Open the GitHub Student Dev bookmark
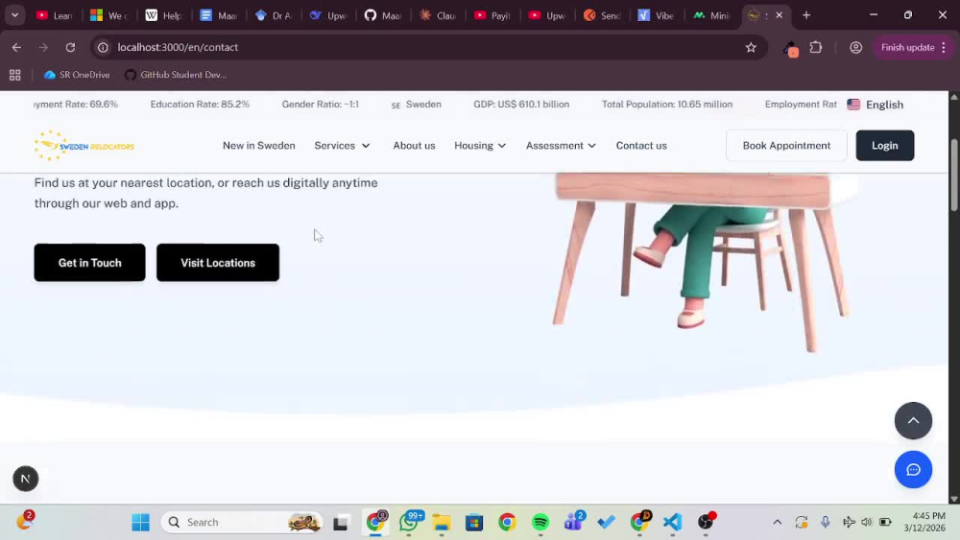 (176, 75)
